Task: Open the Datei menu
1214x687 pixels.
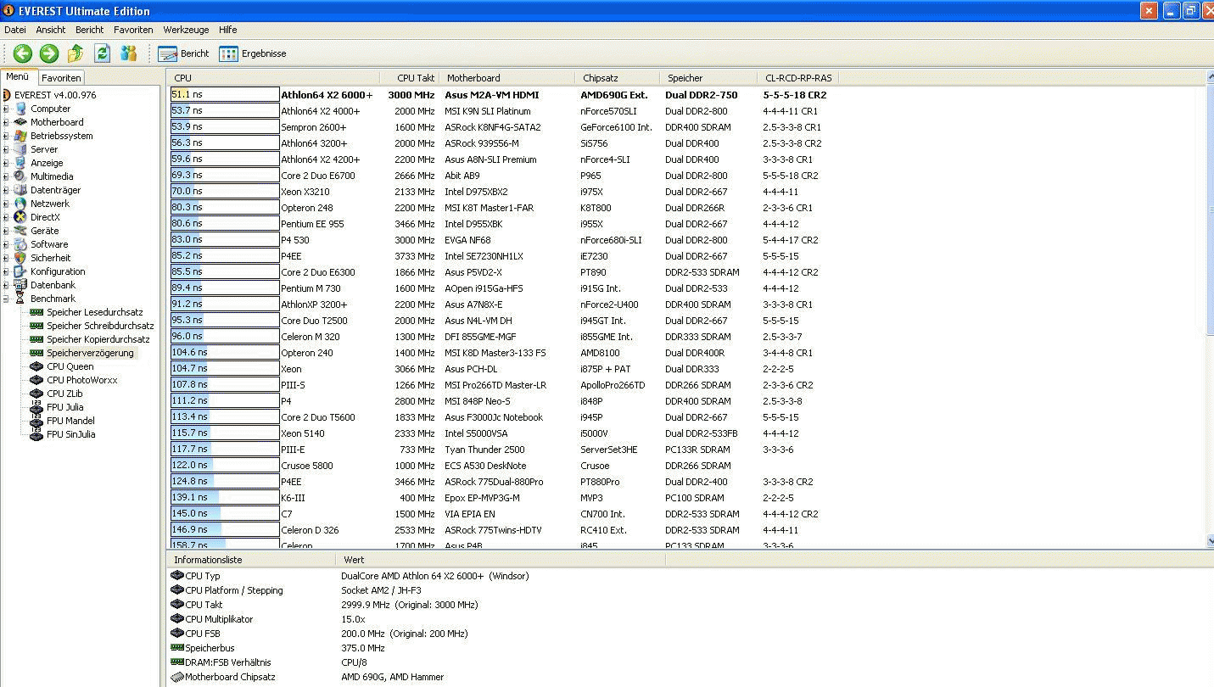Action: tap(15, 30)
